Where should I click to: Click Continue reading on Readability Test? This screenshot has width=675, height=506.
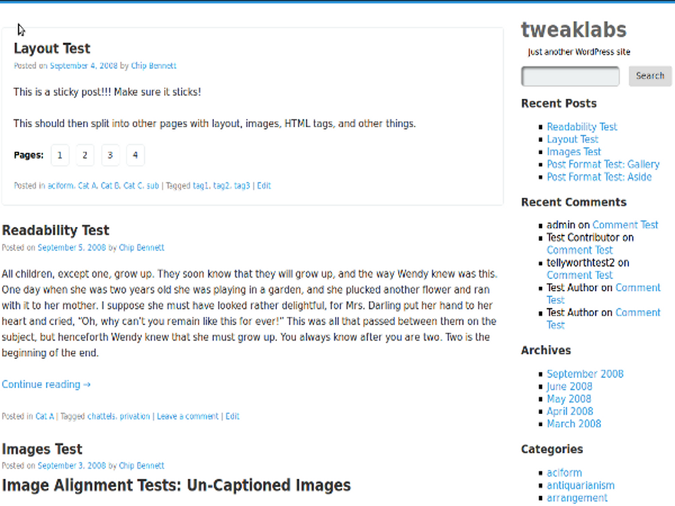click(46, 384)
